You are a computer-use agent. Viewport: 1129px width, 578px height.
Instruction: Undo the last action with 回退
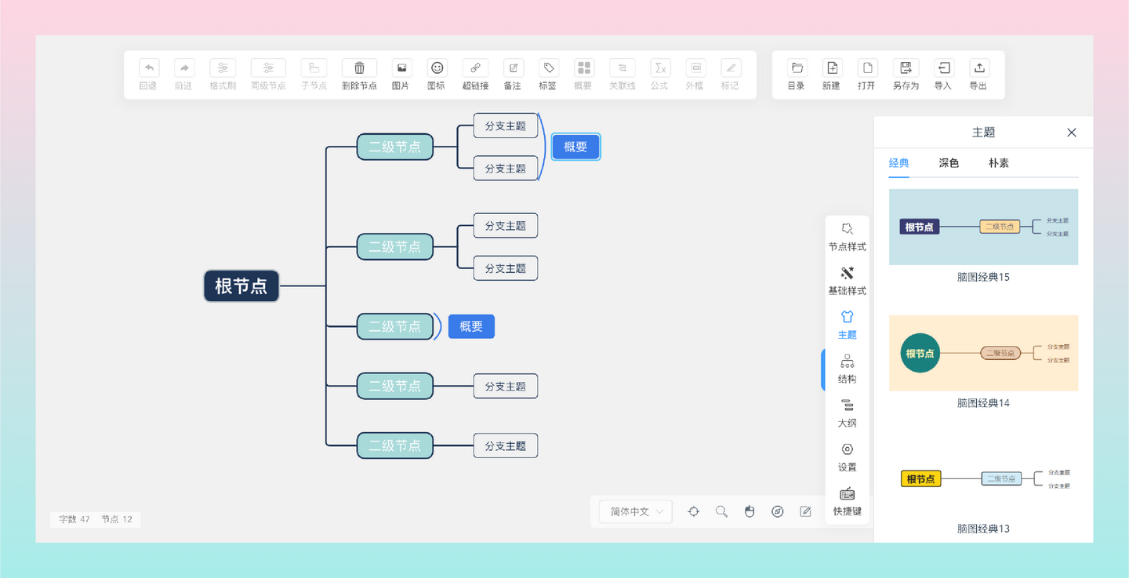click(x=148, y=75)
